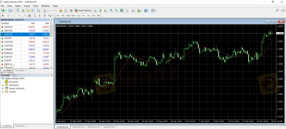Image resolution: width=286 pixels, height=129 pixels.
Task: Select the text label tool
Action: (x=39, y=16)
